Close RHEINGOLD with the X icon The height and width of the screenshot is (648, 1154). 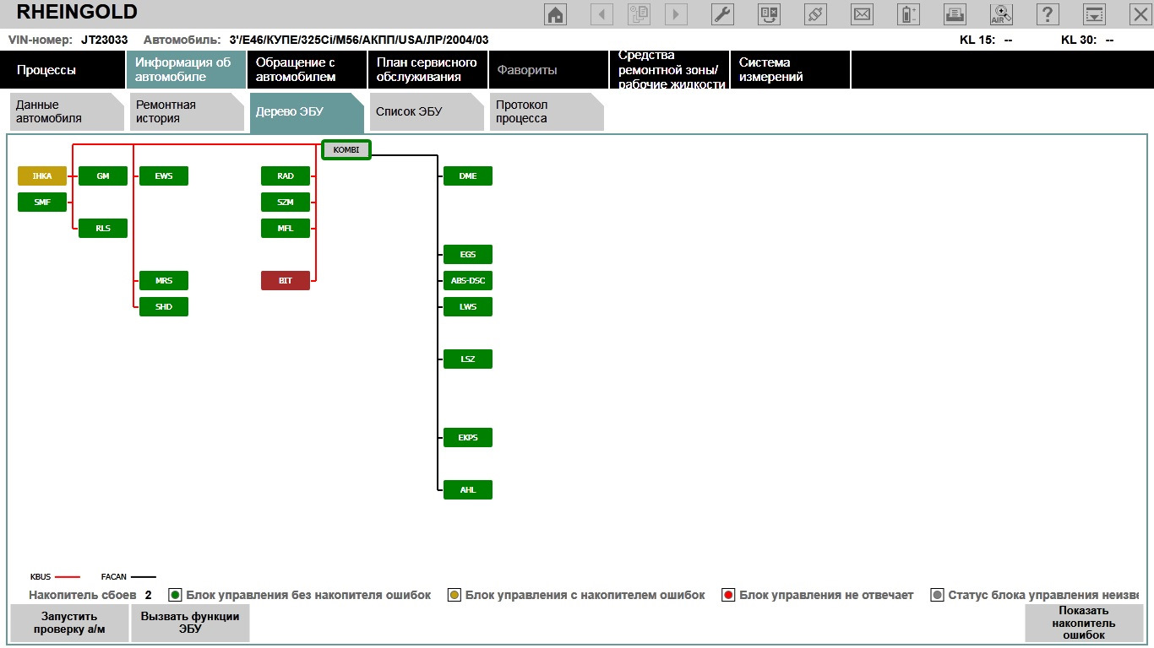point(1140,14)
